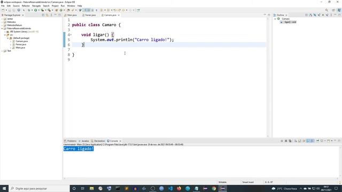
Task: Toggle Hide Non-Public Members in Outline
Action: tap(323, 15)
